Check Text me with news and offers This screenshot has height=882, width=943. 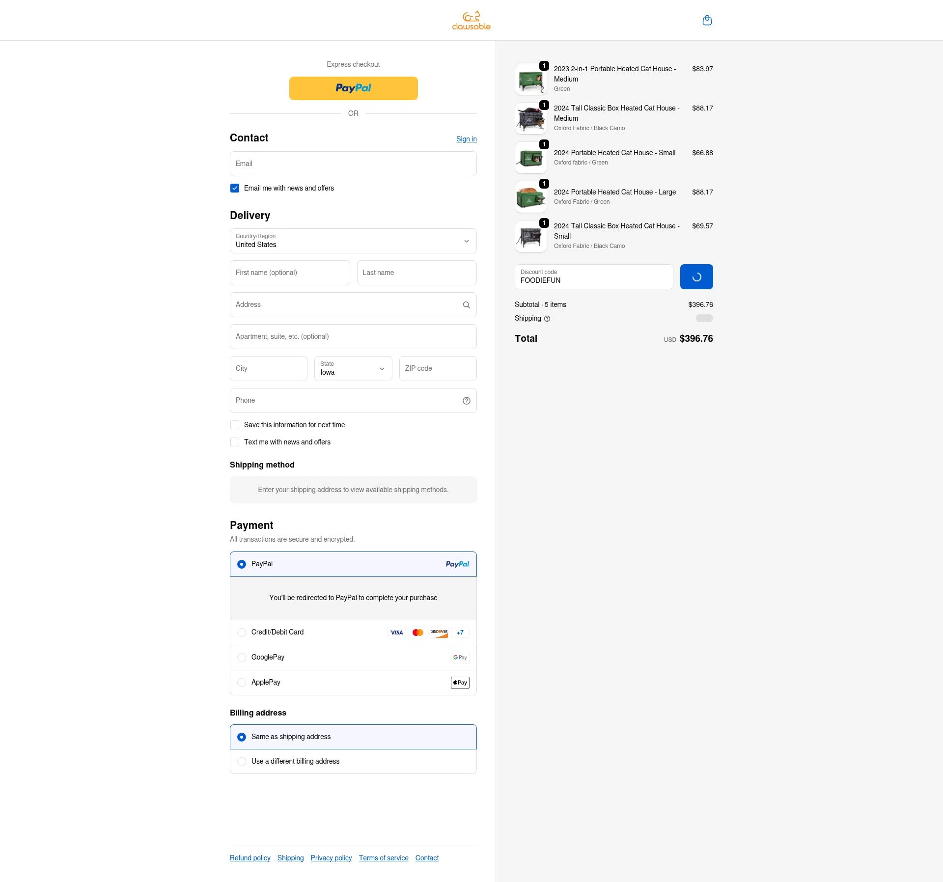235,441
